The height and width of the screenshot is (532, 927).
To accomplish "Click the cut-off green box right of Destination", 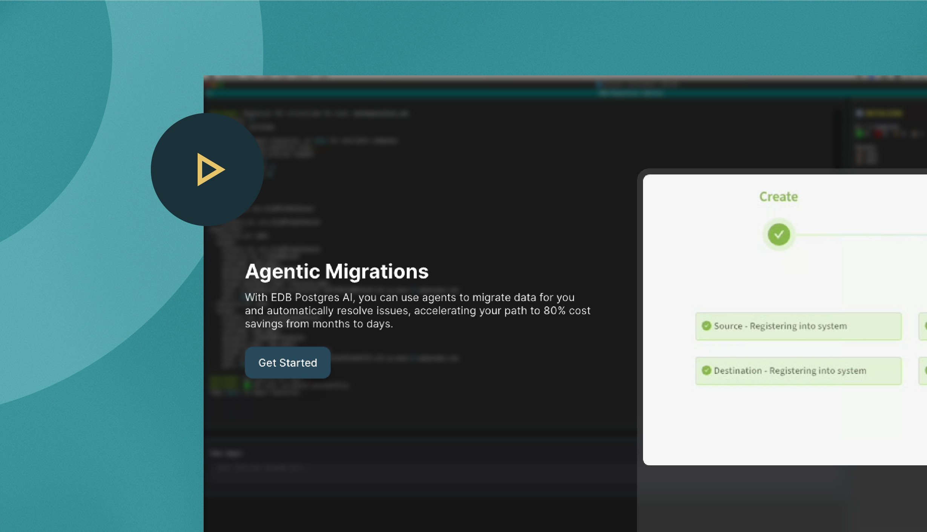I will 923,371.
